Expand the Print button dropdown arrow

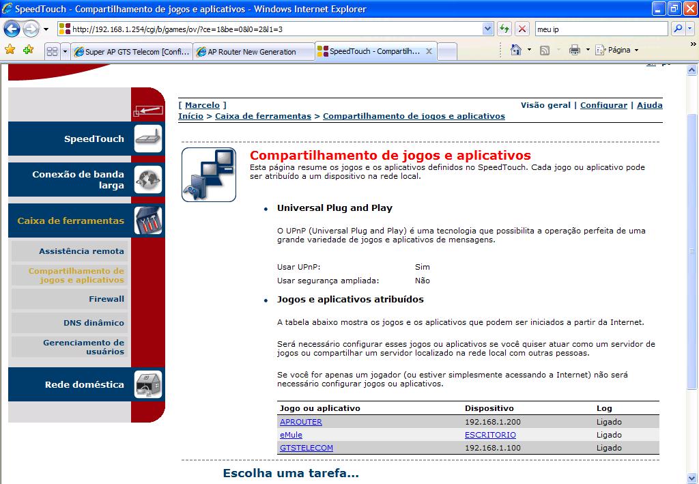point(588,50)
